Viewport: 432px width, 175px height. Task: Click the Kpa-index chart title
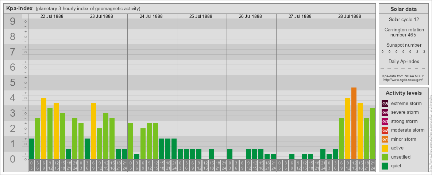tap(19, 8)
